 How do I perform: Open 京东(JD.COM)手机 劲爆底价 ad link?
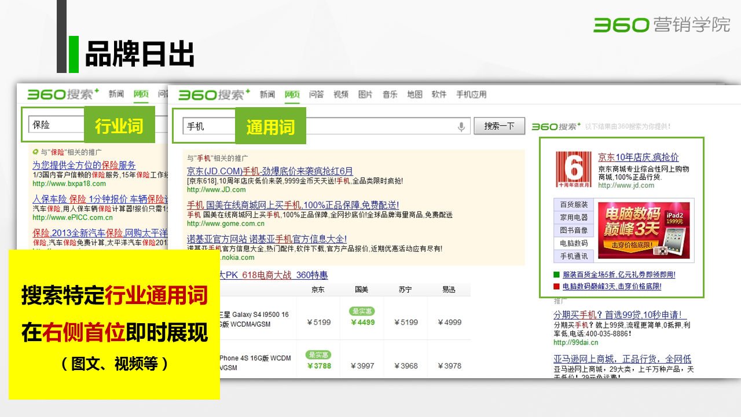[270, 171]
